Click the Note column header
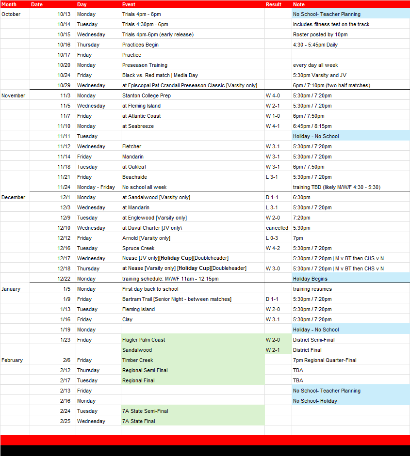The height and width of the screenshot is (456, 410). pyautogui.click(x=299, y=4)
